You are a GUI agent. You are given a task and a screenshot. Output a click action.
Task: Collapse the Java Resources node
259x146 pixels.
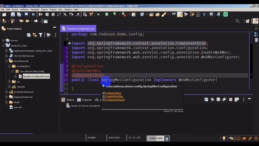click(6, 61)
